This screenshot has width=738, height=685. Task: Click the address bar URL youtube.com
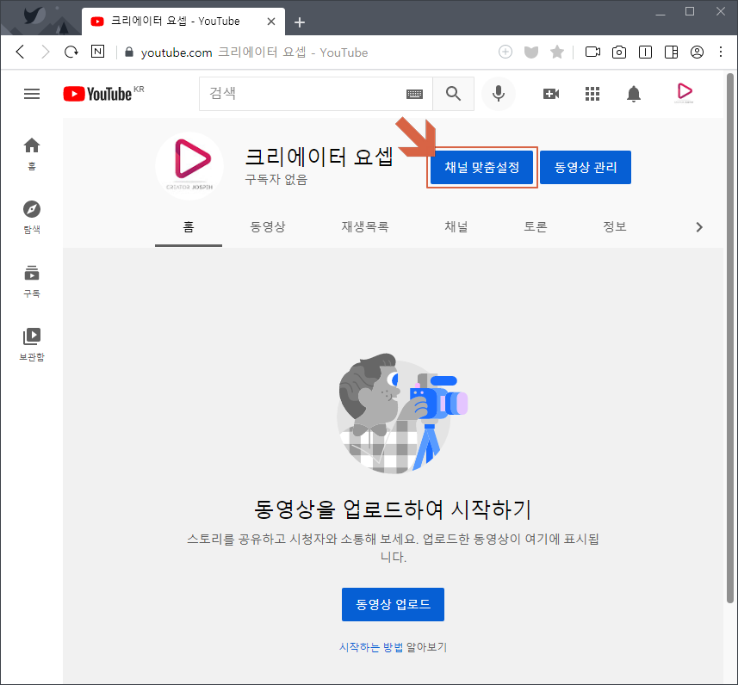point(177,52)
